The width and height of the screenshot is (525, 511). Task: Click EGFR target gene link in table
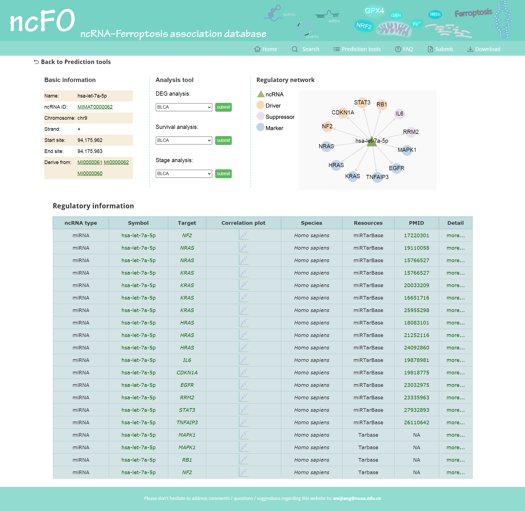(187, 385)
